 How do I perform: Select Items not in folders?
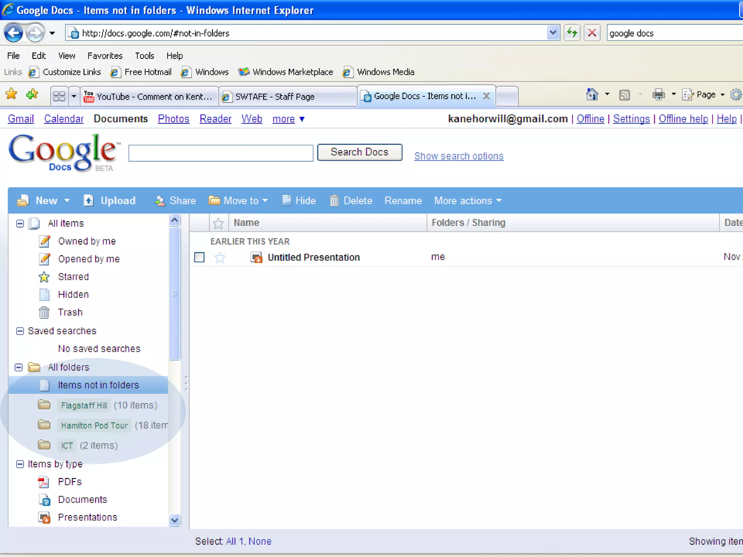click(x=88, y=385)
